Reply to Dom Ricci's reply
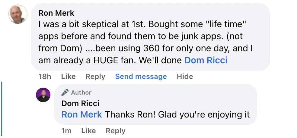The image size is (297, 138). point(116,131)
